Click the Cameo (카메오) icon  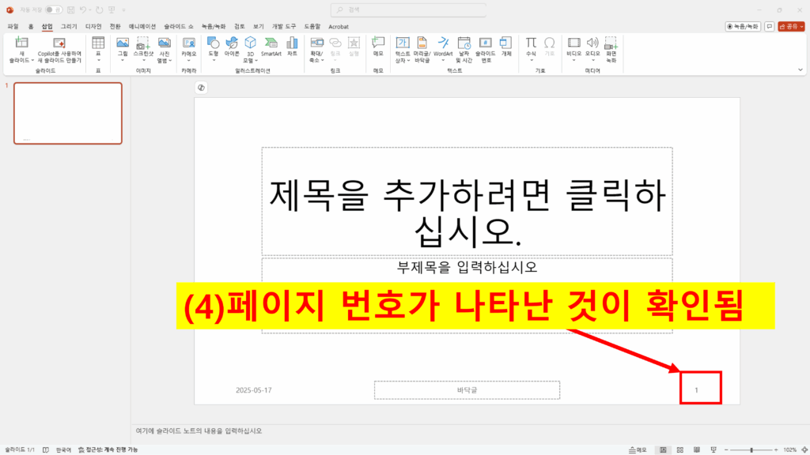point(189,50)
